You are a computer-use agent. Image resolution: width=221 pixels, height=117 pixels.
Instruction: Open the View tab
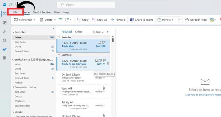coord(57,12)
